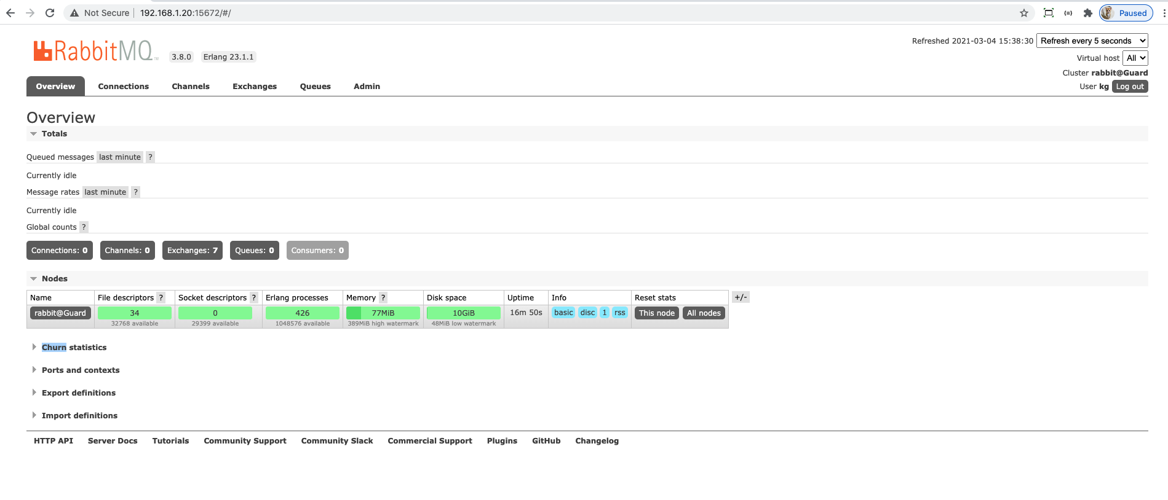Toggle node columns with +/- button
Viewport: 1168px width, 500px height.
tap(741, 297)
